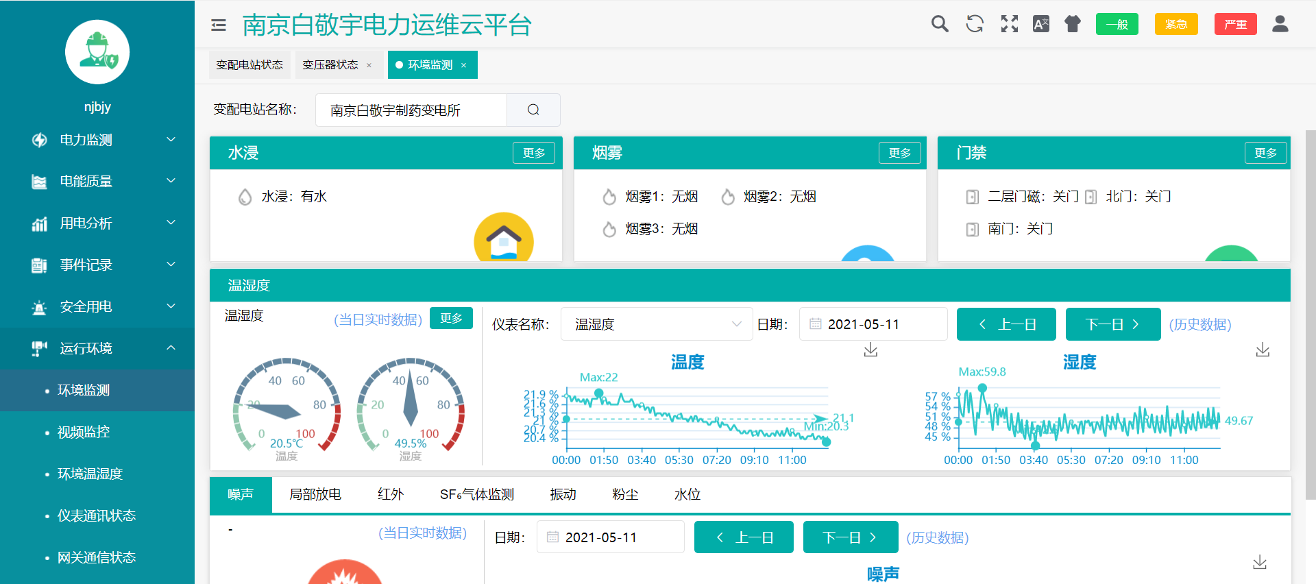Switch to the 变配电站状态 tab
1316x584 pixels.
(249, 65)
